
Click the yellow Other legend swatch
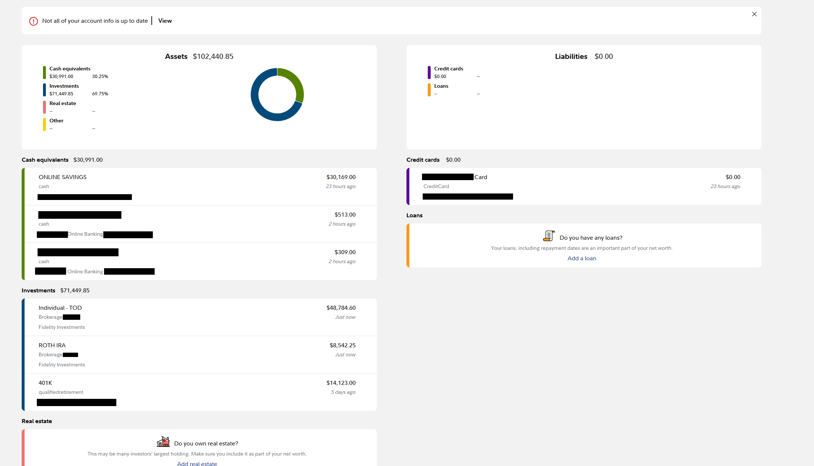pyautogui.click(x=44, y=125)
